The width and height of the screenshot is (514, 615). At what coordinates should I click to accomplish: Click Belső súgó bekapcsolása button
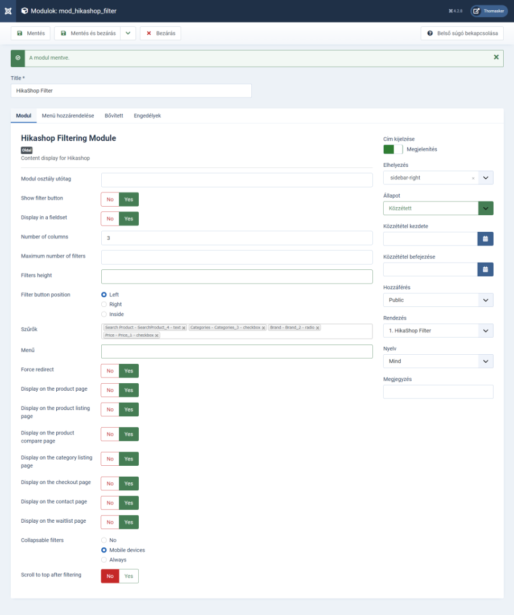(x=462, y=34)
